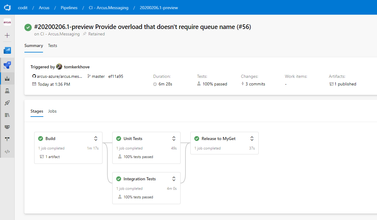The image size is (377, 220).
Task: Click the Deployment groups sidebar icon
Action: pyautogui.click(x=7, y=139)
